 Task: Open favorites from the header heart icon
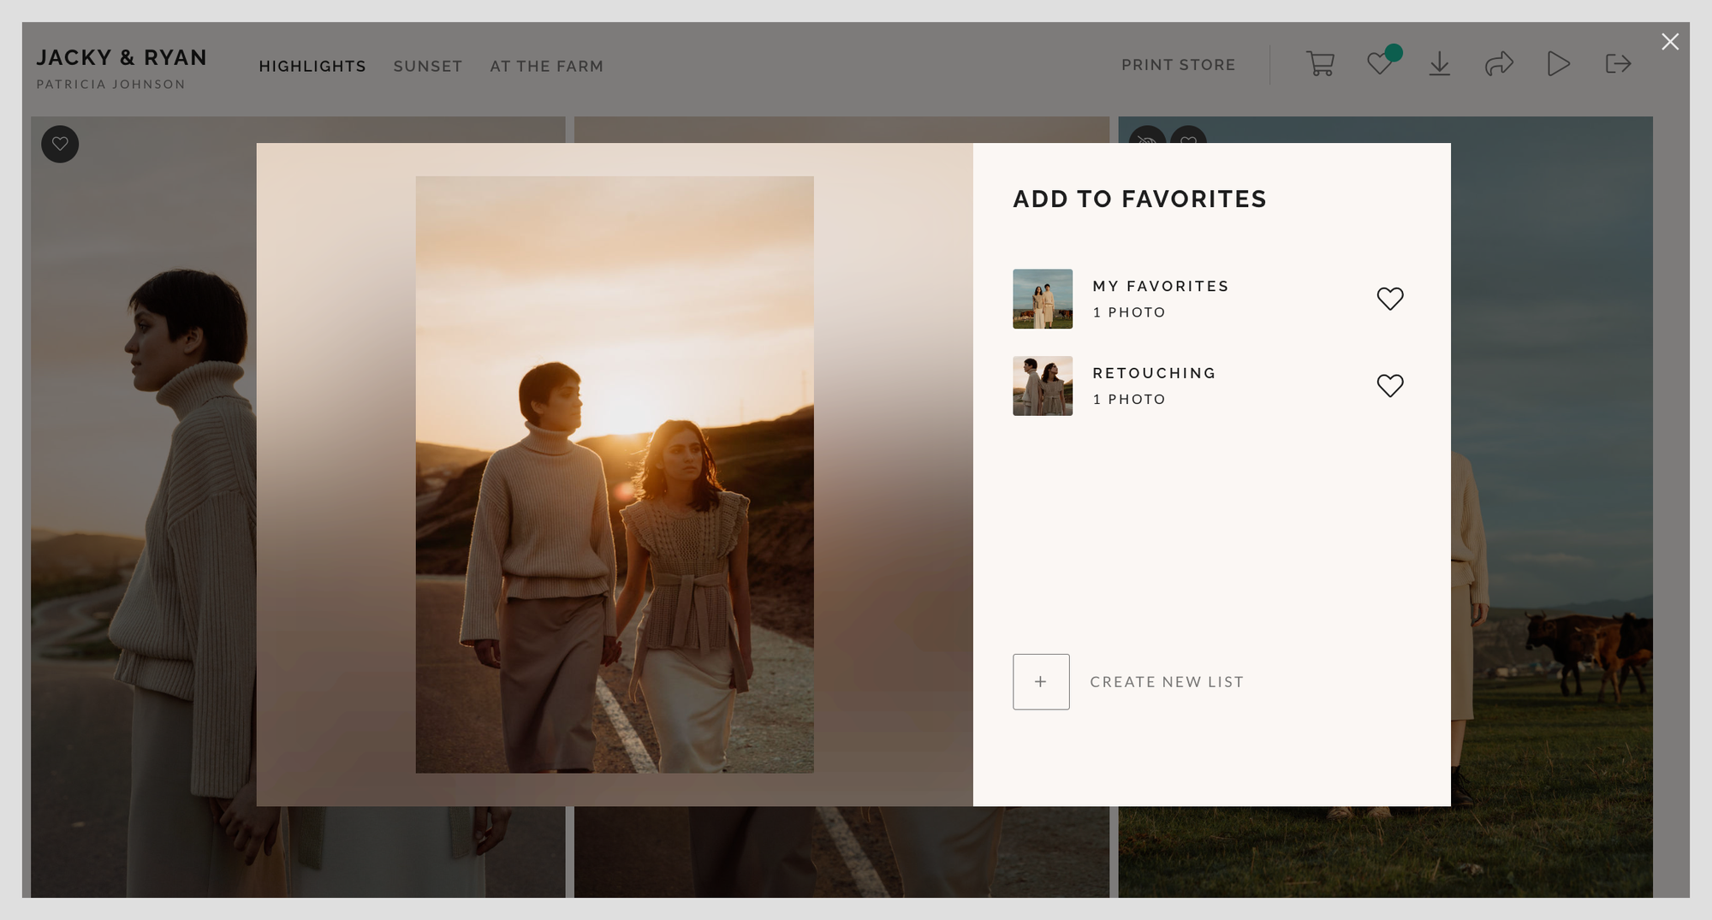[x=1380, y=64]
